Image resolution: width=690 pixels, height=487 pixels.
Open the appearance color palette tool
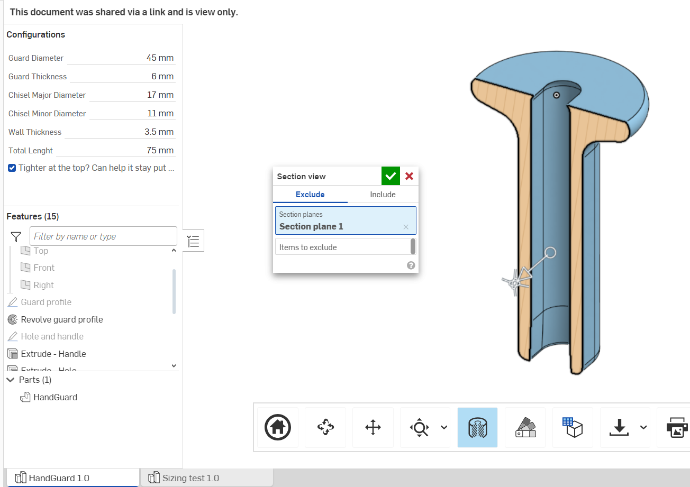pos(525,427)
